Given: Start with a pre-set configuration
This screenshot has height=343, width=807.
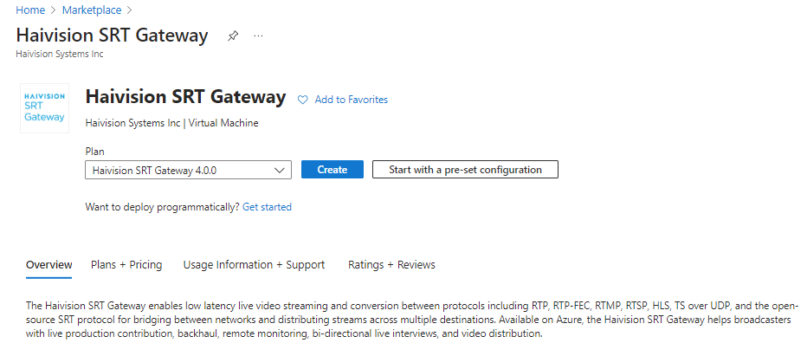Looking at the screenshot, I should point(465,170).
